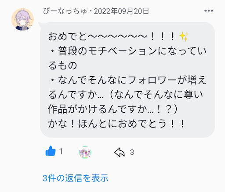The width and height of the screenshot is (225, 192).
Task: Select the おめでと〜 opening line
Action: click(x=118, y=36)
